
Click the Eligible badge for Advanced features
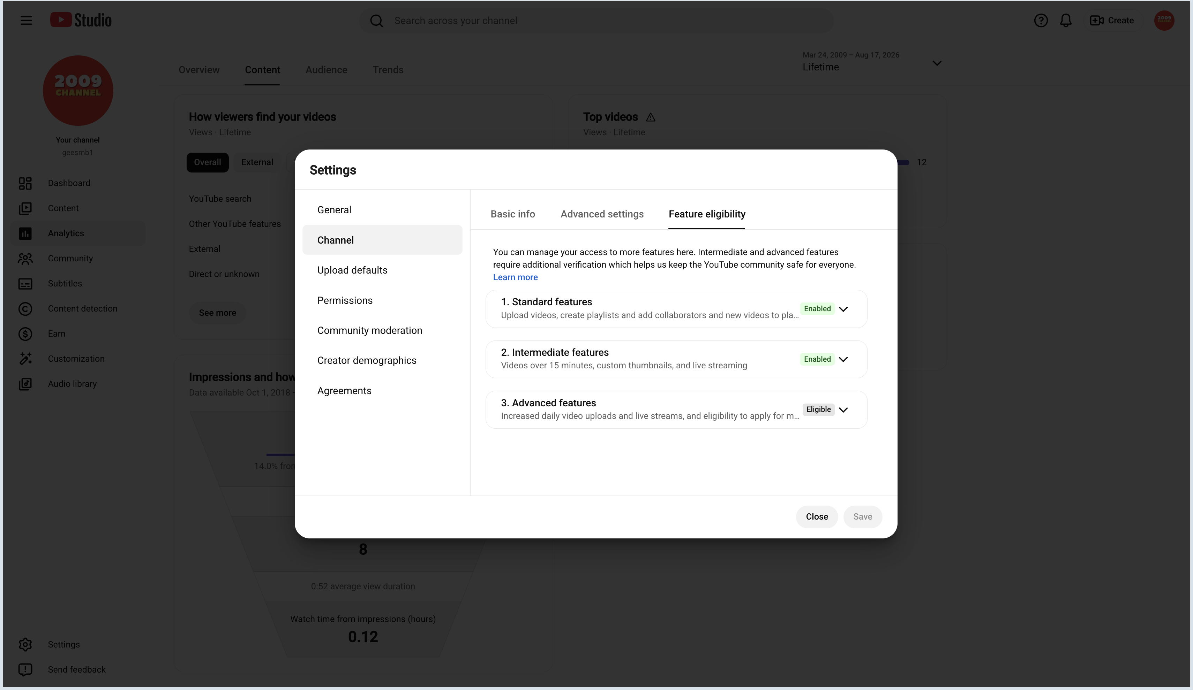click(818, 409)
